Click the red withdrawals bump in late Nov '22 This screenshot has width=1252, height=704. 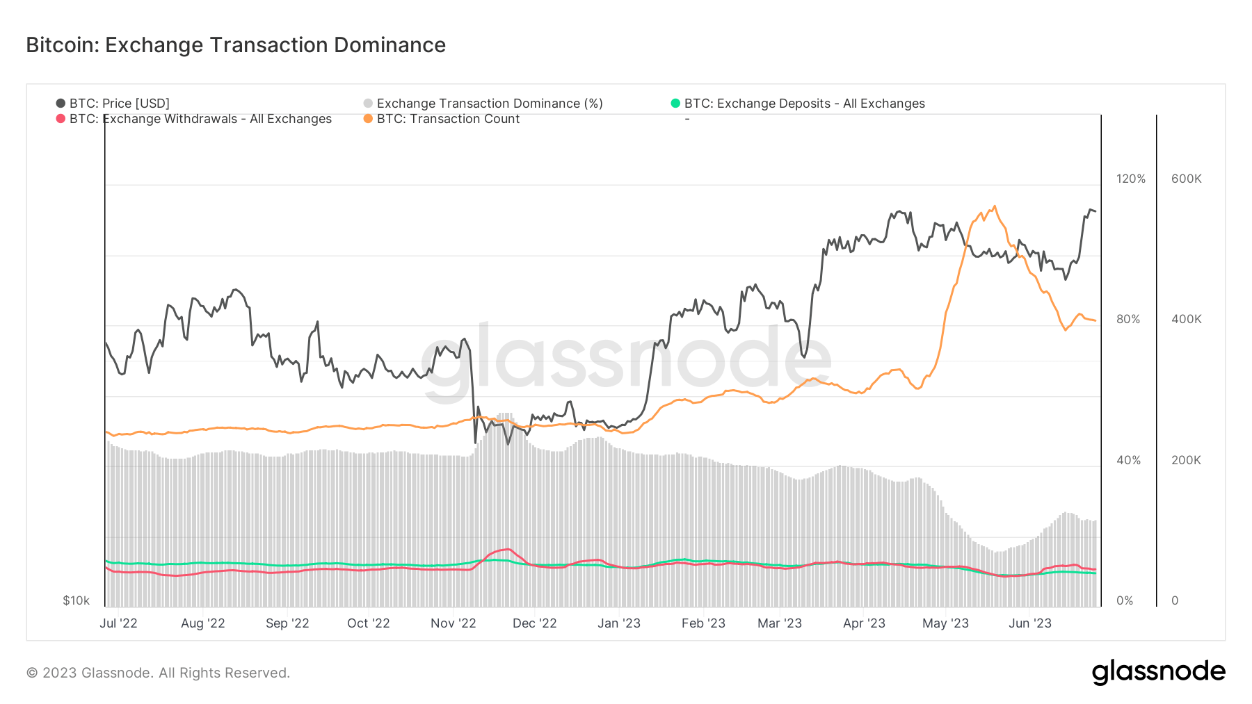pos(508,550)
